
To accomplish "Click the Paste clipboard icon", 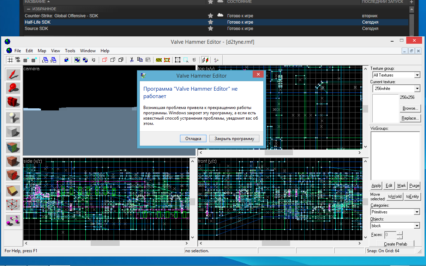I will pos(148,60).
